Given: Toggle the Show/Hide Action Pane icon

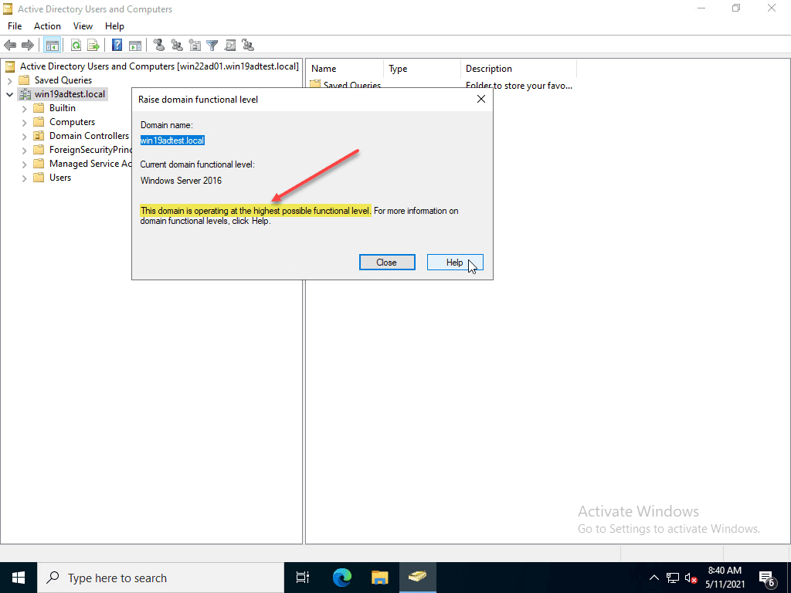Looking at the screenshot, I should (134, 45).
